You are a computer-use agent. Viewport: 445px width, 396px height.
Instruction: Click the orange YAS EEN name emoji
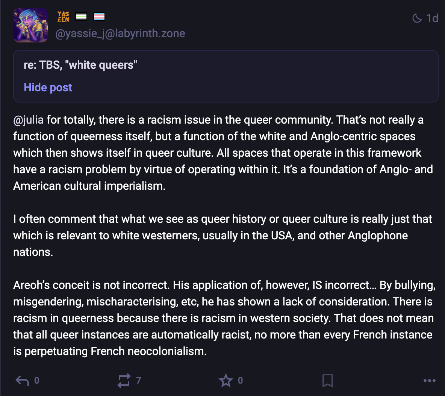click(63, 17)
